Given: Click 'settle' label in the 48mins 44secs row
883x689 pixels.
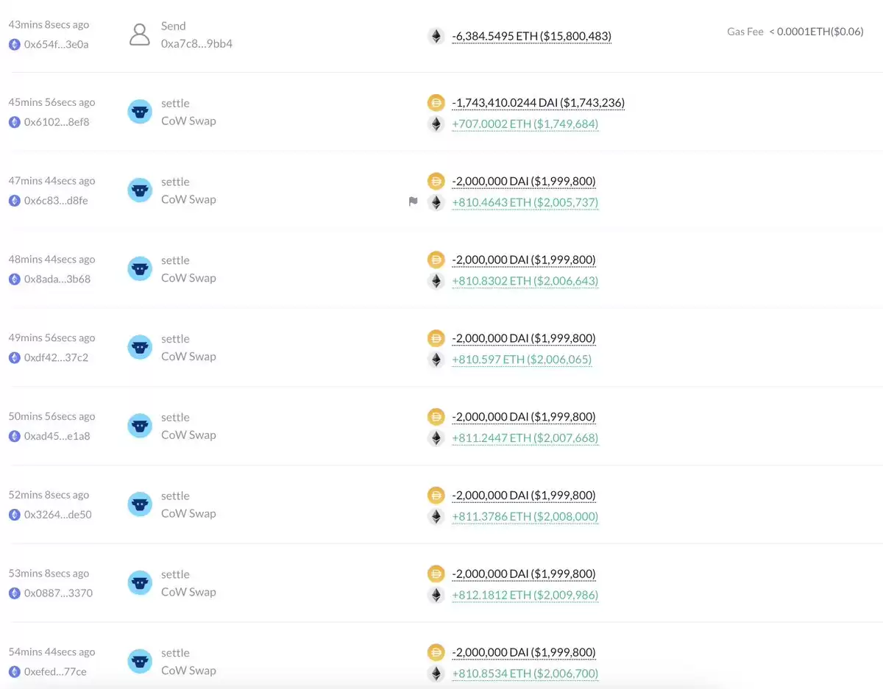Looking at the screenshot, I should [x=175, y=260].
